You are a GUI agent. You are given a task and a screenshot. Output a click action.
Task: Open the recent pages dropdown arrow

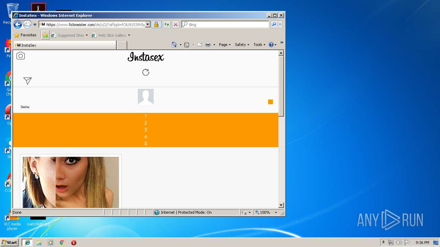pos(35,25)
